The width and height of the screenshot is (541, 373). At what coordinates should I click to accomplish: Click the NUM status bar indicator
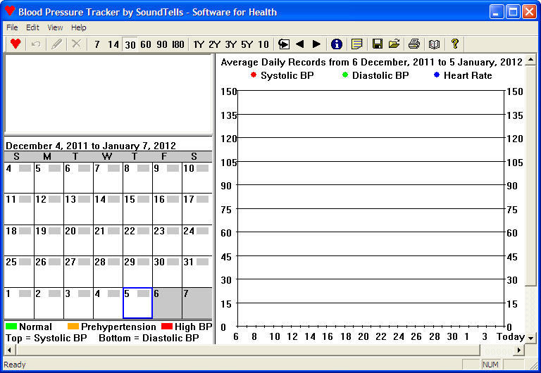(x=490, y=365)
